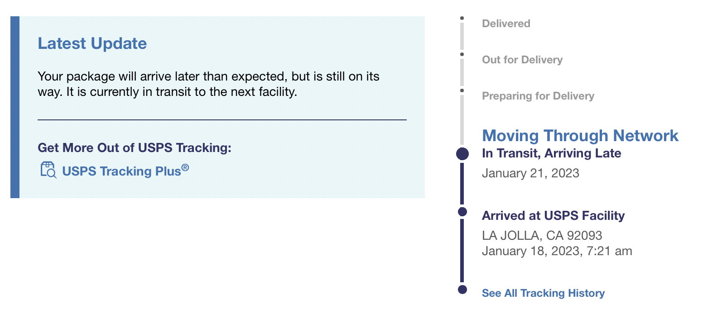Click the USPS Tracking Plus package icon
Viewport: 722px width, 323px height.
pos(48,170)
